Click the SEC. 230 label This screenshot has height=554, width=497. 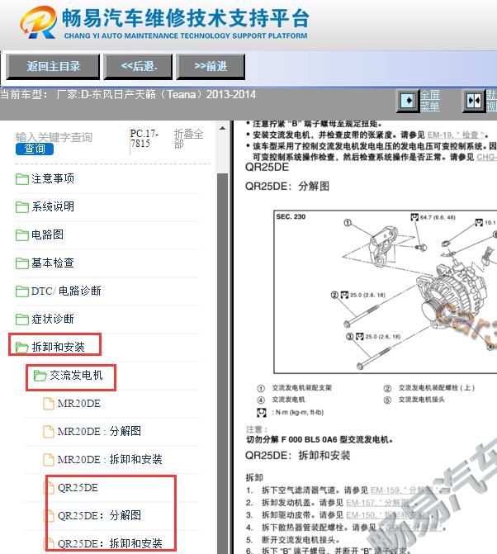pos(291,216)
